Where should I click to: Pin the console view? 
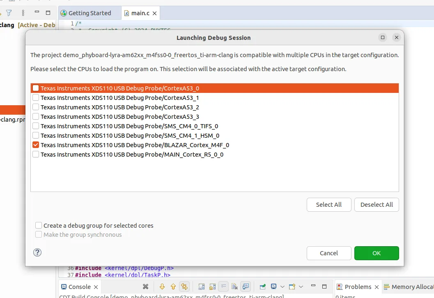(x=262, y=286)
